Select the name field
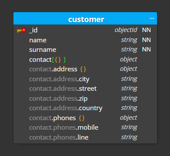 click(85, 40)
